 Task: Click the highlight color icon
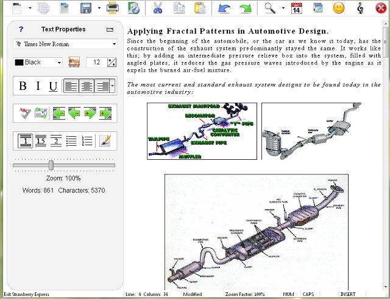[x=74, y=62]
